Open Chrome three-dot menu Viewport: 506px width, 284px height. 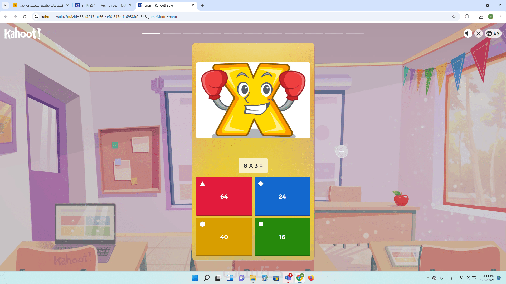[x=500, y=17]
